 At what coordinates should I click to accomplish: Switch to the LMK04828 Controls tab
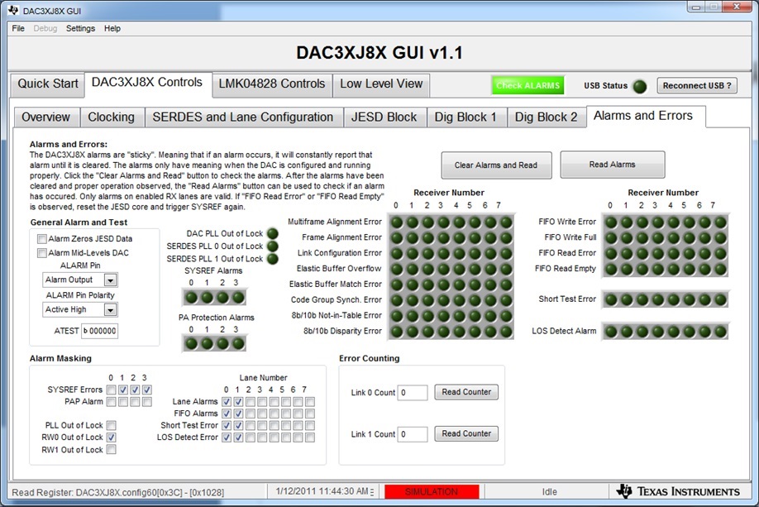point(271,84)
